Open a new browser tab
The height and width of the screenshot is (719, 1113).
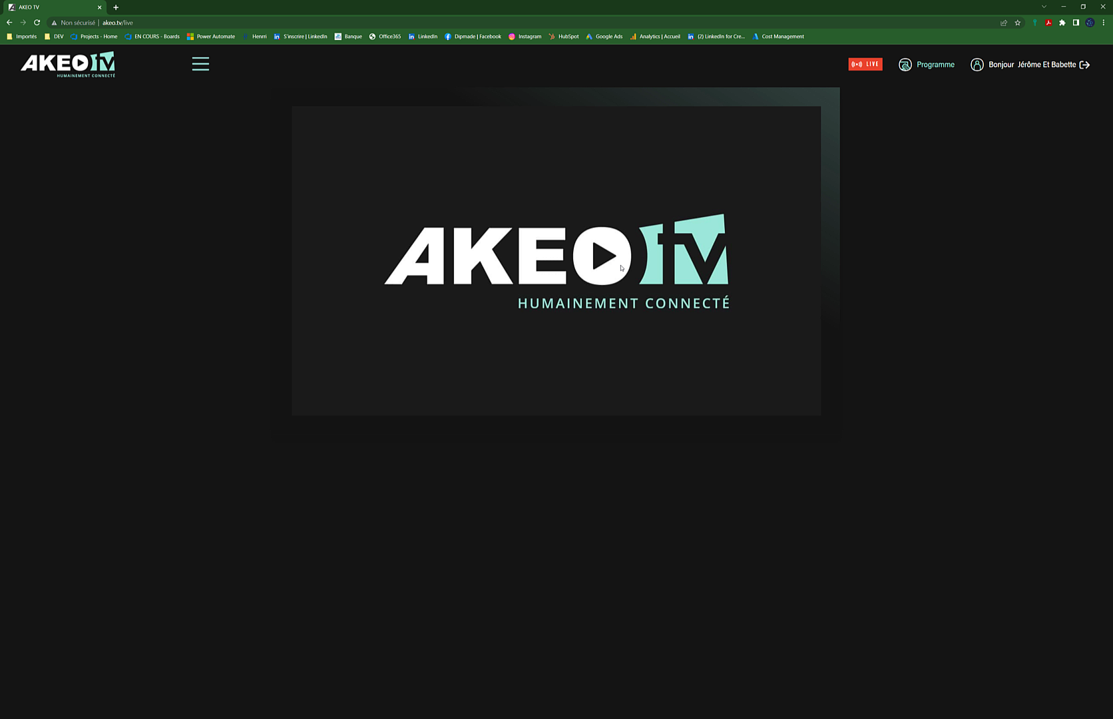[x=116, y=7]
